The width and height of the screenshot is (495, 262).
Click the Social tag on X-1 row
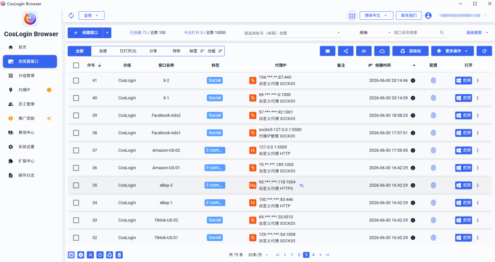click(x=215, y=98)
